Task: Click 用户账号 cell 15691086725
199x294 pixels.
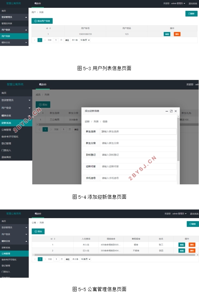Action: (x=85, y=34)
